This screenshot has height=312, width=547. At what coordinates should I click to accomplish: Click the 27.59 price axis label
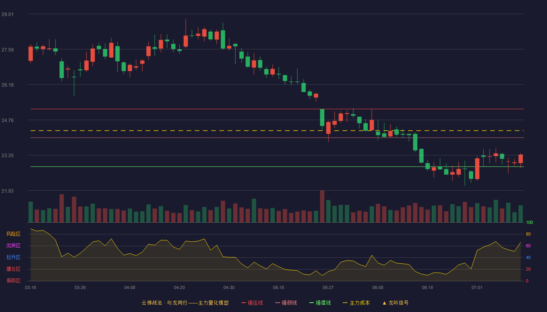tap(7, 50)
